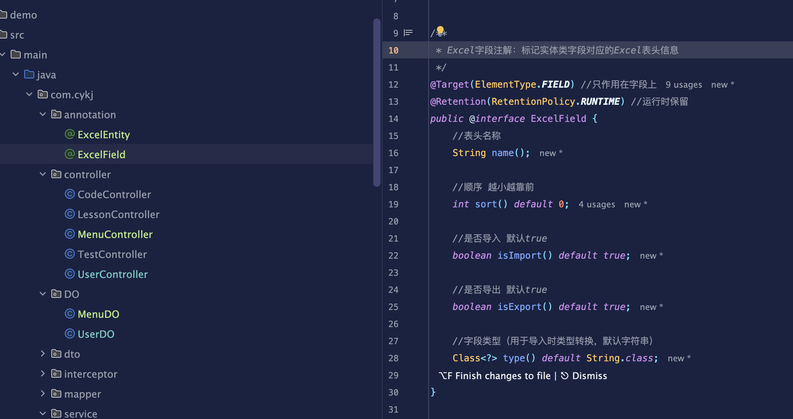Click the Dismiss rotate-arrow icon
The height and width of the screenshot is (419, 793).
click(564, 376)
